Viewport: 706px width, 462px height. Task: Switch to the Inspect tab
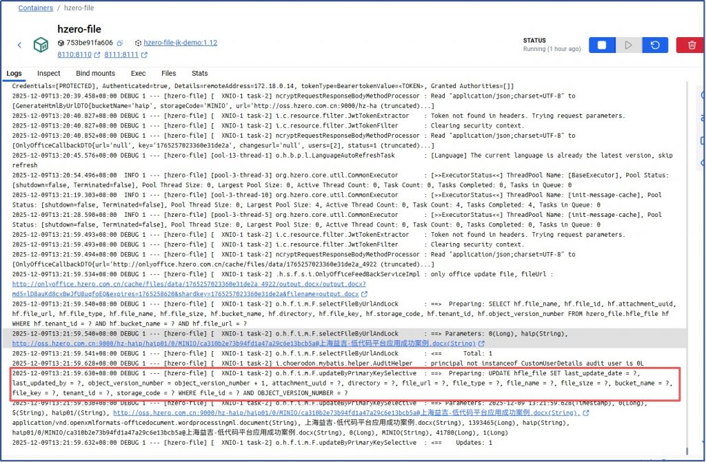pos(48,73)
